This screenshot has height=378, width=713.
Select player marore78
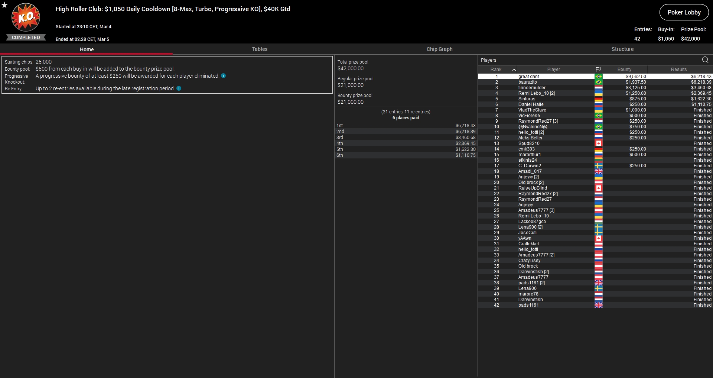click(595, 294)
